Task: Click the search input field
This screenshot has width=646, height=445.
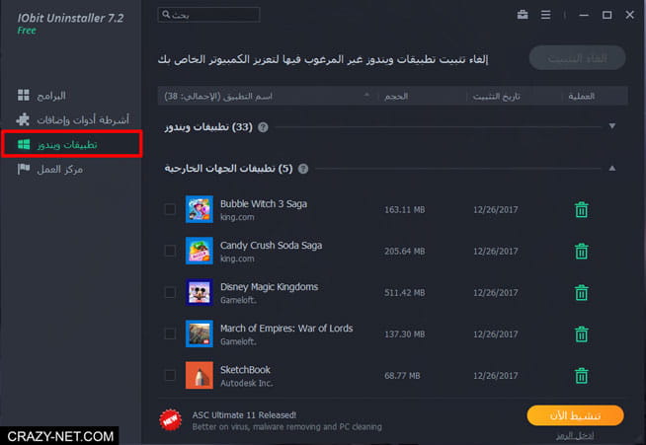Action: click(x=208, y=15)
